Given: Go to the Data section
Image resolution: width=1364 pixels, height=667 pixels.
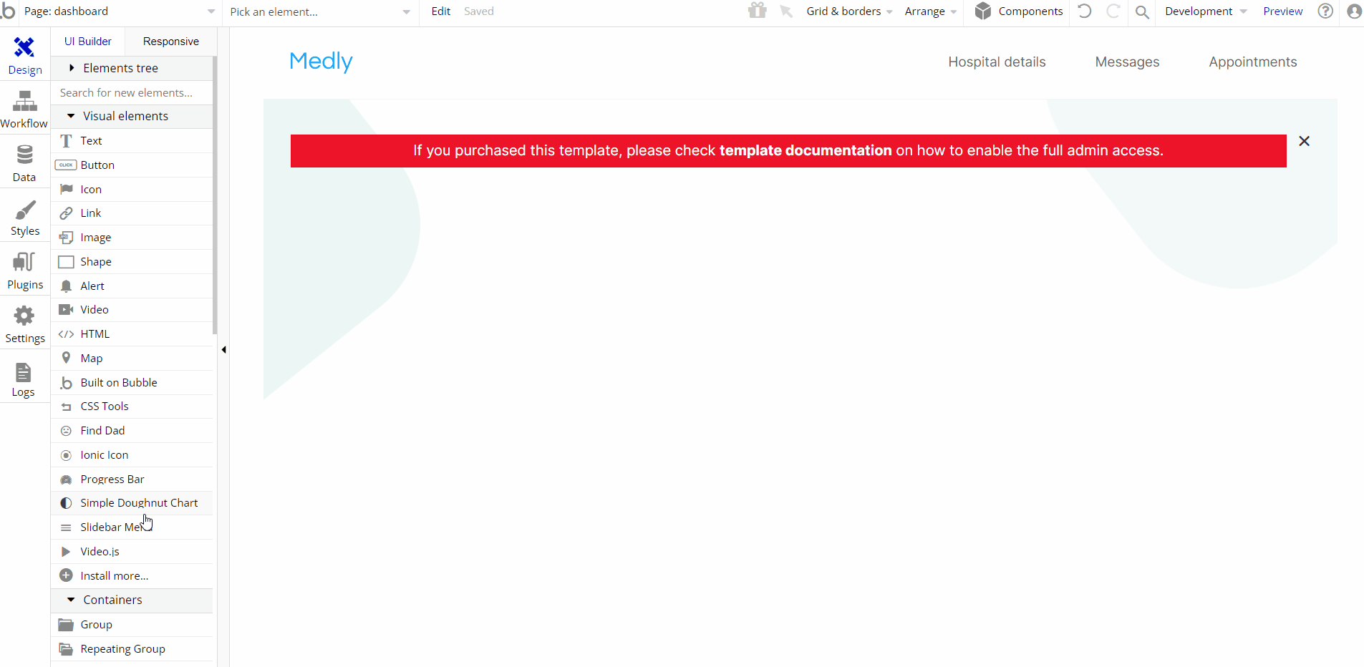Looking at the screenshot, I should (24, 163).
